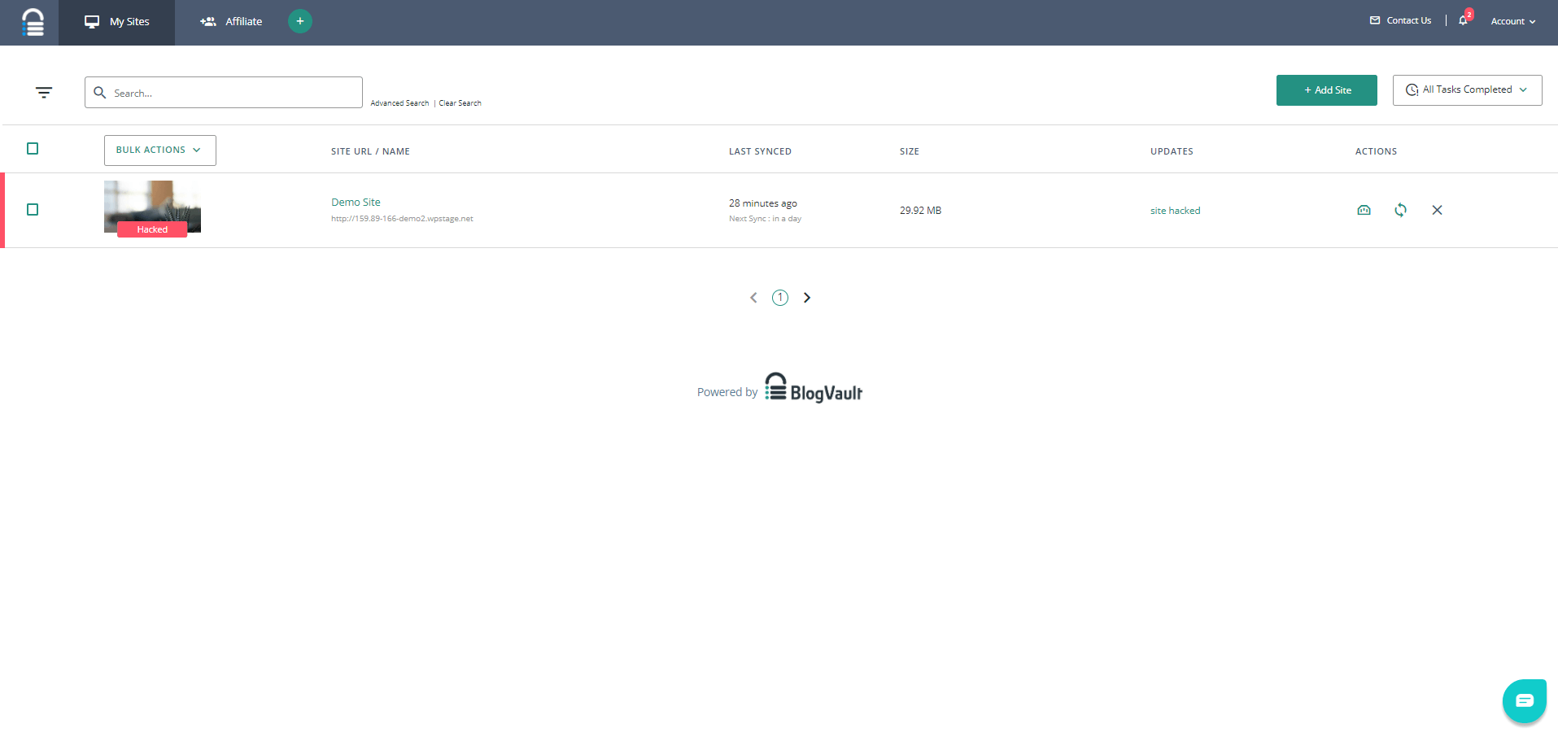1558x737 pixels.
Task: Sync the Demo Site now
Action: (x=1400, y=210)
